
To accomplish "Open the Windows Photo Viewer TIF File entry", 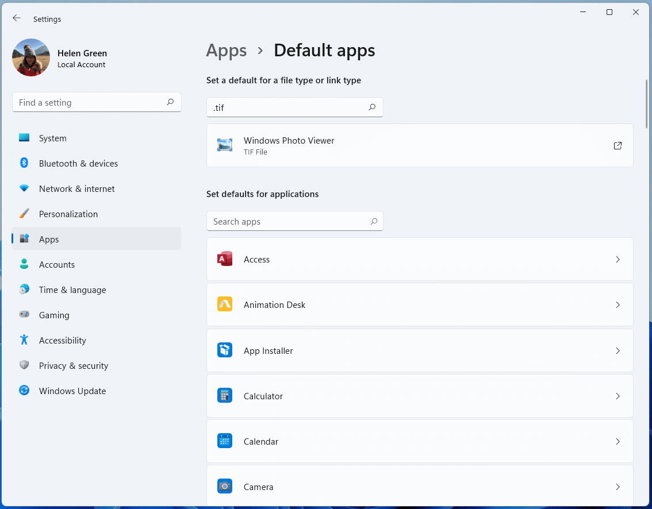I will pos(420,145).
